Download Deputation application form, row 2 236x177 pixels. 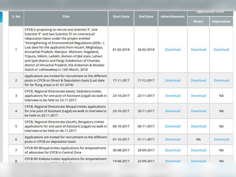(221, 80)
